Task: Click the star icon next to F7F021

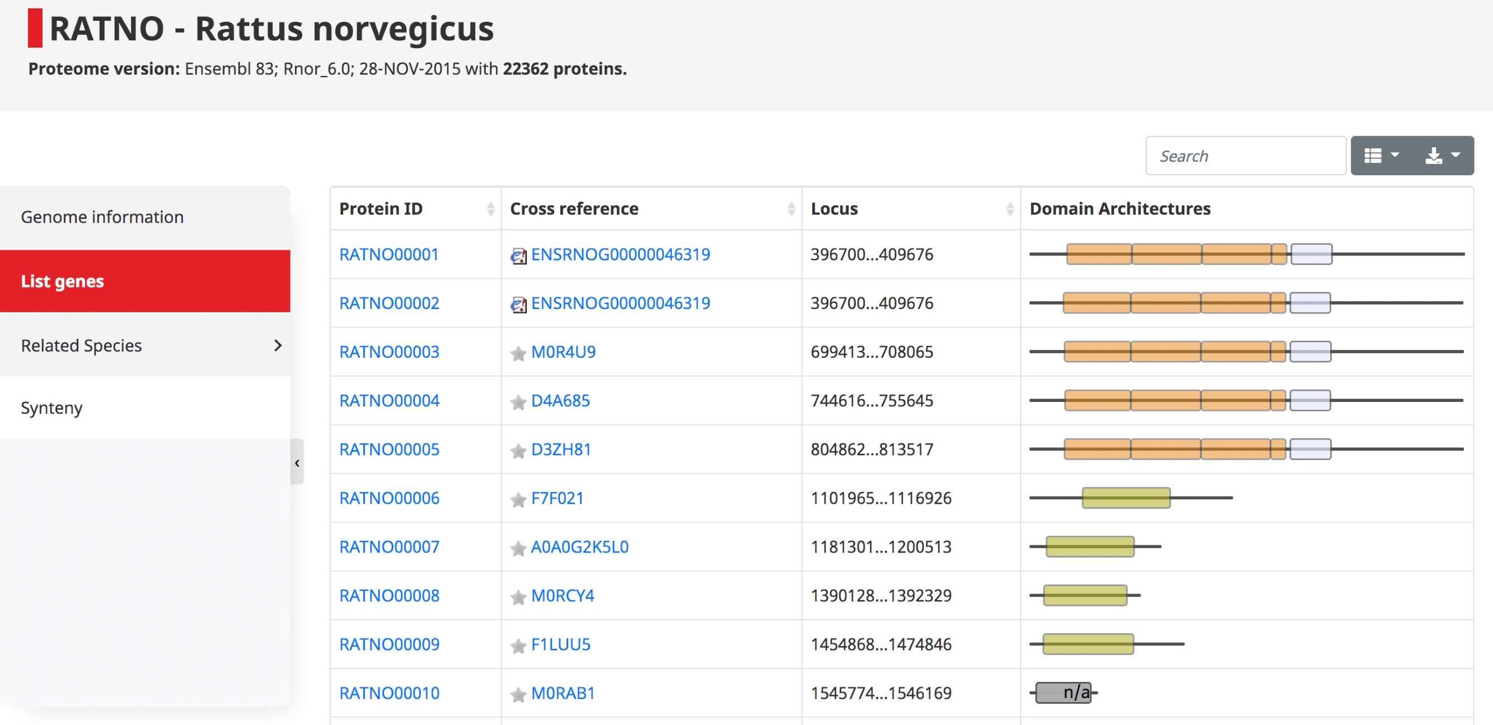Action: pyautogui.click(x=518, y=499)
